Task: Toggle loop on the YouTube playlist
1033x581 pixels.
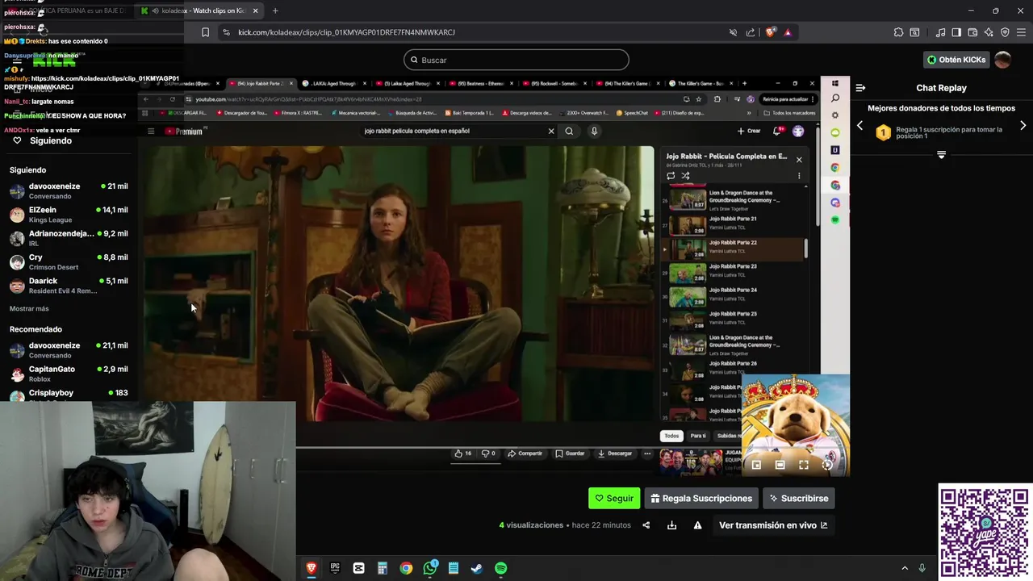Action: 671,175
